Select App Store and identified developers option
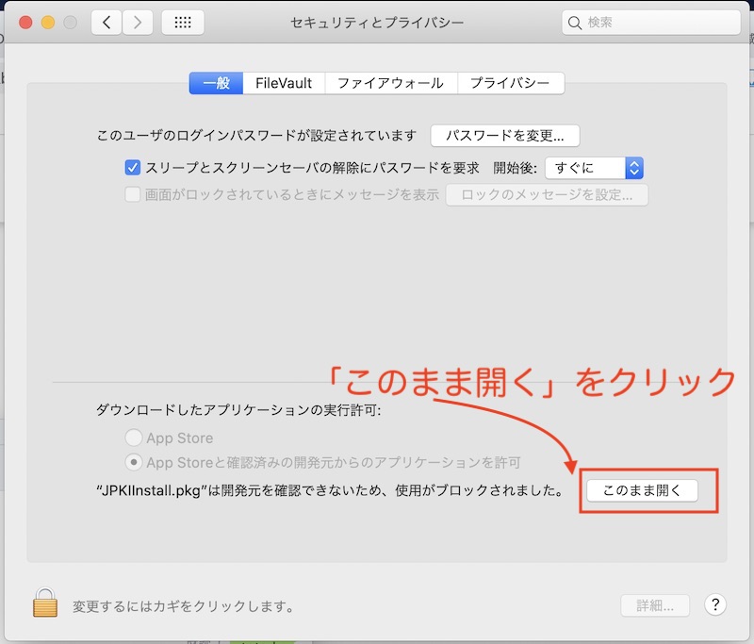Image resolution: width=754 pixels, height=644 pixels. coord(133,462)
